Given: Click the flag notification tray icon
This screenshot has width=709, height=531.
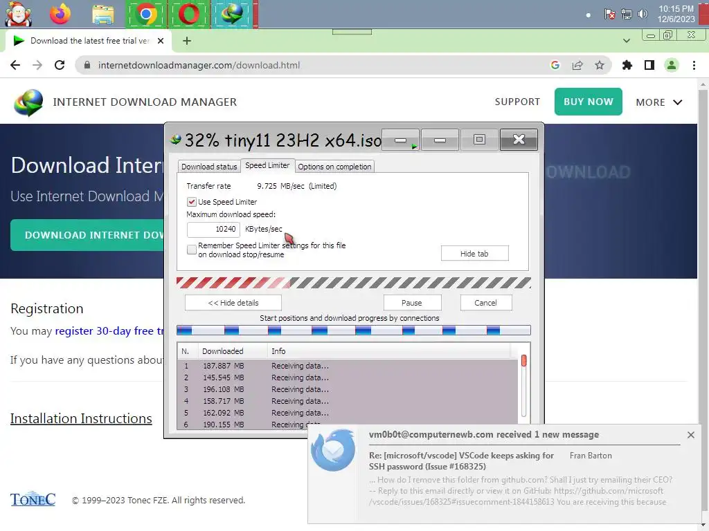Looking at the screenshot, I should tap(609, 14).
